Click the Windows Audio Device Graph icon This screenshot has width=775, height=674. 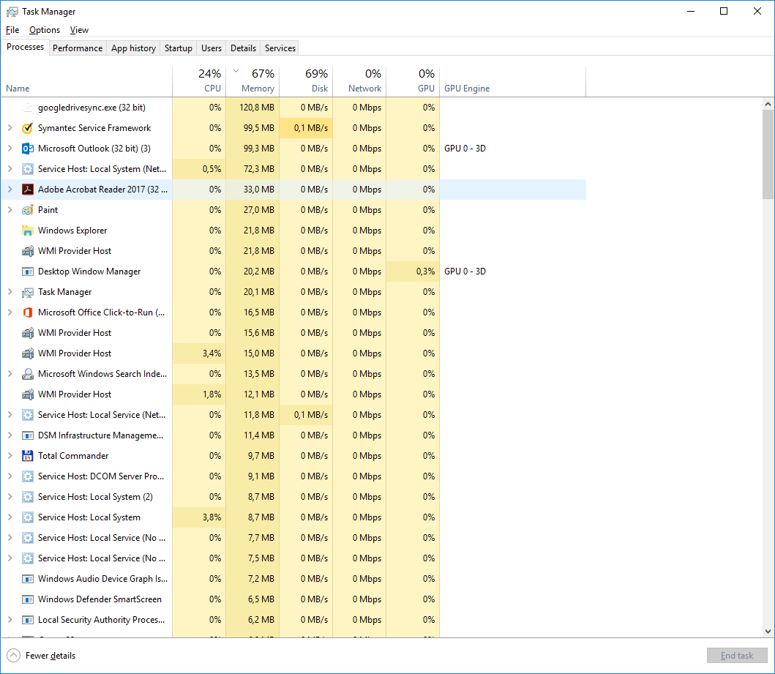(28, 579)
